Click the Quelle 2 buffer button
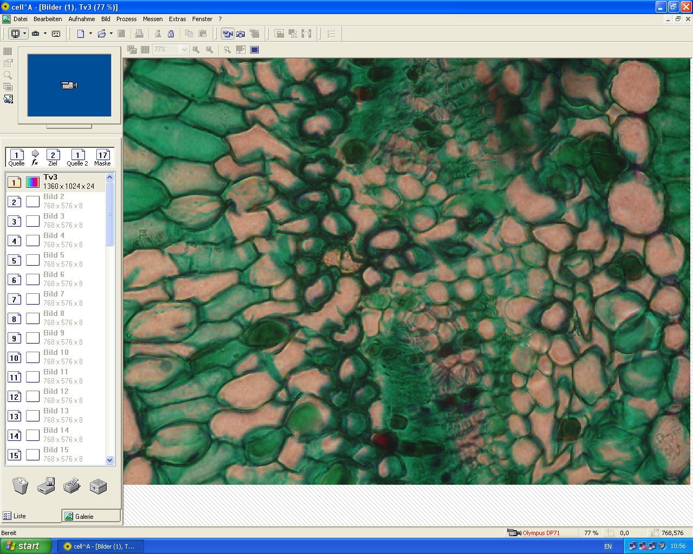The image size is (693, 554). 77,157
